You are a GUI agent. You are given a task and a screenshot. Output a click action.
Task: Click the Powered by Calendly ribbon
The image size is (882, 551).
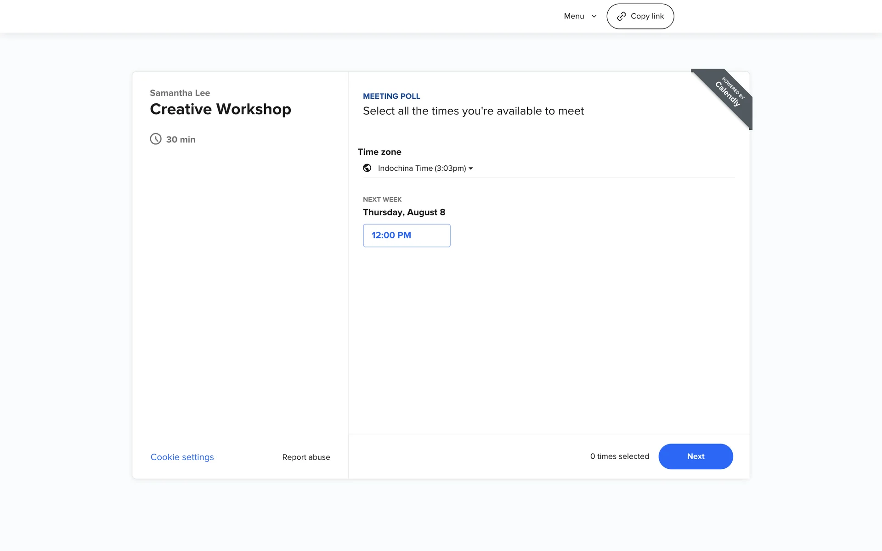729,93
